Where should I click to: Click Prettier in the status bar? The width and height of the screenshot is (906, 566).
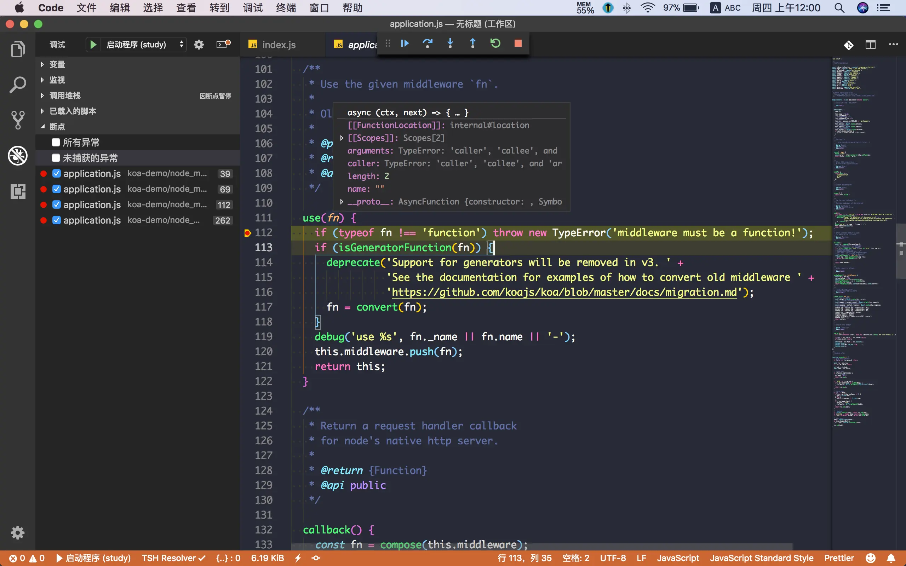coord(839,558)
